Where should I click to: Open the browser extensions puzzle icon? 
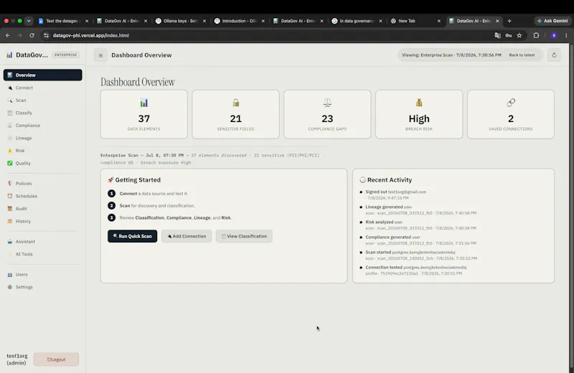pyautogui.click(x=536, y=35)
